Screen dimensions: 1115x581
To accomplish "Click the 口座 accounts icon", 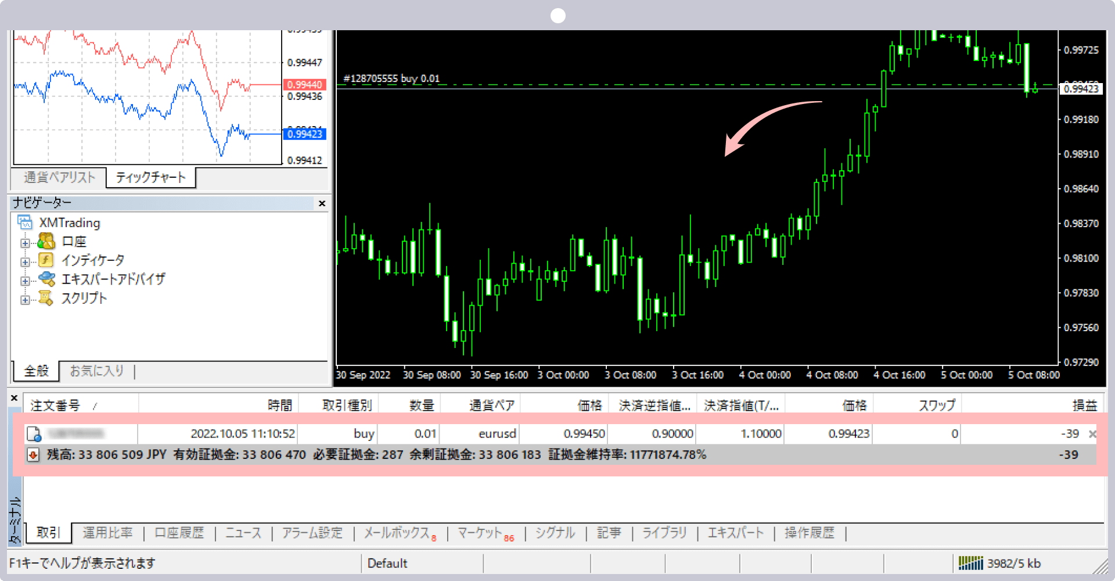I will coord(46,241).
